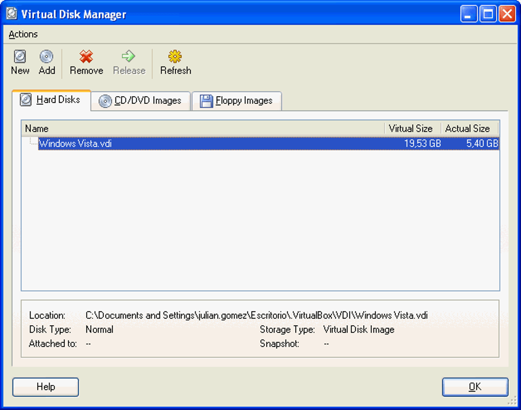Sort by the Actual Size column header
This screenshot has width=521, height=410.
469,128
